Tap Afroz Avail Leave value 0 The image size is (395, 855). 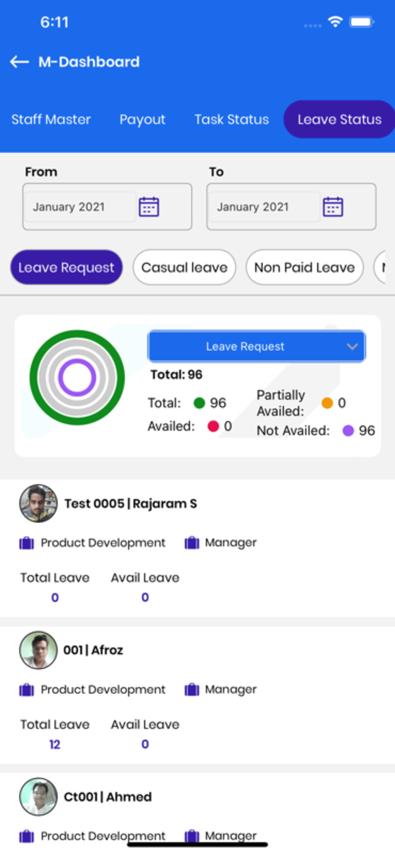(145, 744)
